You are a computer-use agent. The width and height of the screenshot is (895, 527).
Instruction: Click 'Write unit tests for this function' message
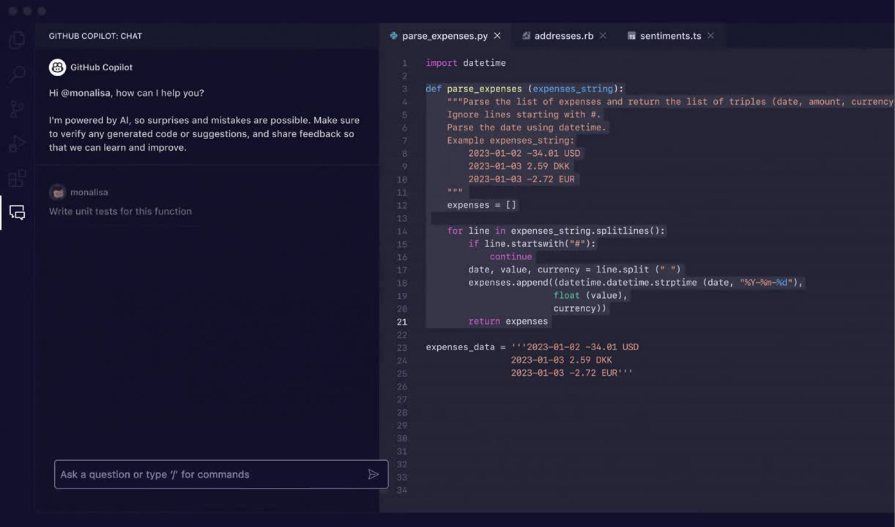(x=120, y=211)
